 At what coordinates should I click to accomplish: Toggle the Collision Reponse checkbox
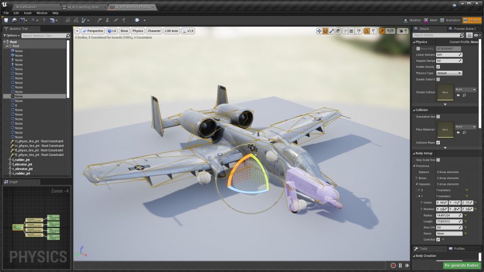click(438, 142)
